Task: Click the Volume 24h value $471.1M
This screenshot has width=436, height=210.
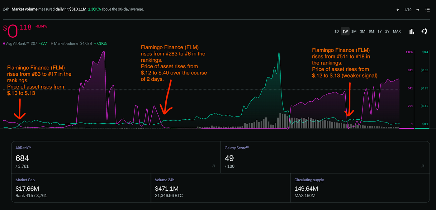Action: pos(167,189)
